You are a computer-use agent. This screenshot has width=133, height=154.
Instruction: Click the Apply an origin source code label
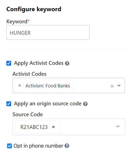click(48, 104)
